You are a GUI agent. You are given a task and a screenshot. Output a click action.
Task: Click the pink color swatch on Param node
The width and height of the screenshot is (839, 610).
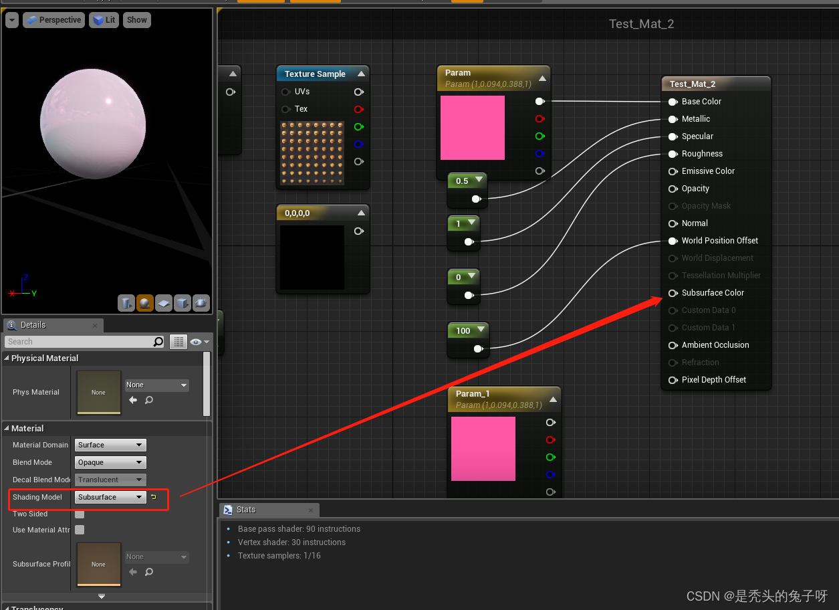pyautogui.click(x=472, y=127)
